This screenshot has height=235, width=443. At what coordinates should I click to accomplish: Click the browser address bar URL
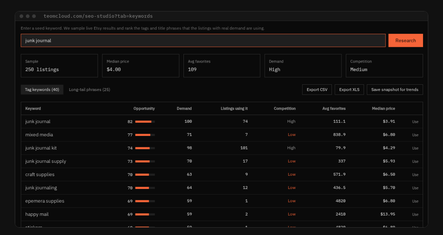[98, 16]
